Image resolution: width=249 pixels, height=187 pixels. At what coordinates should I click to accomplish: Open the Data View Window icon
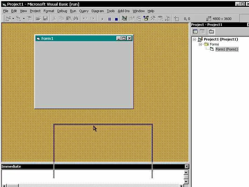pos(160,19)
